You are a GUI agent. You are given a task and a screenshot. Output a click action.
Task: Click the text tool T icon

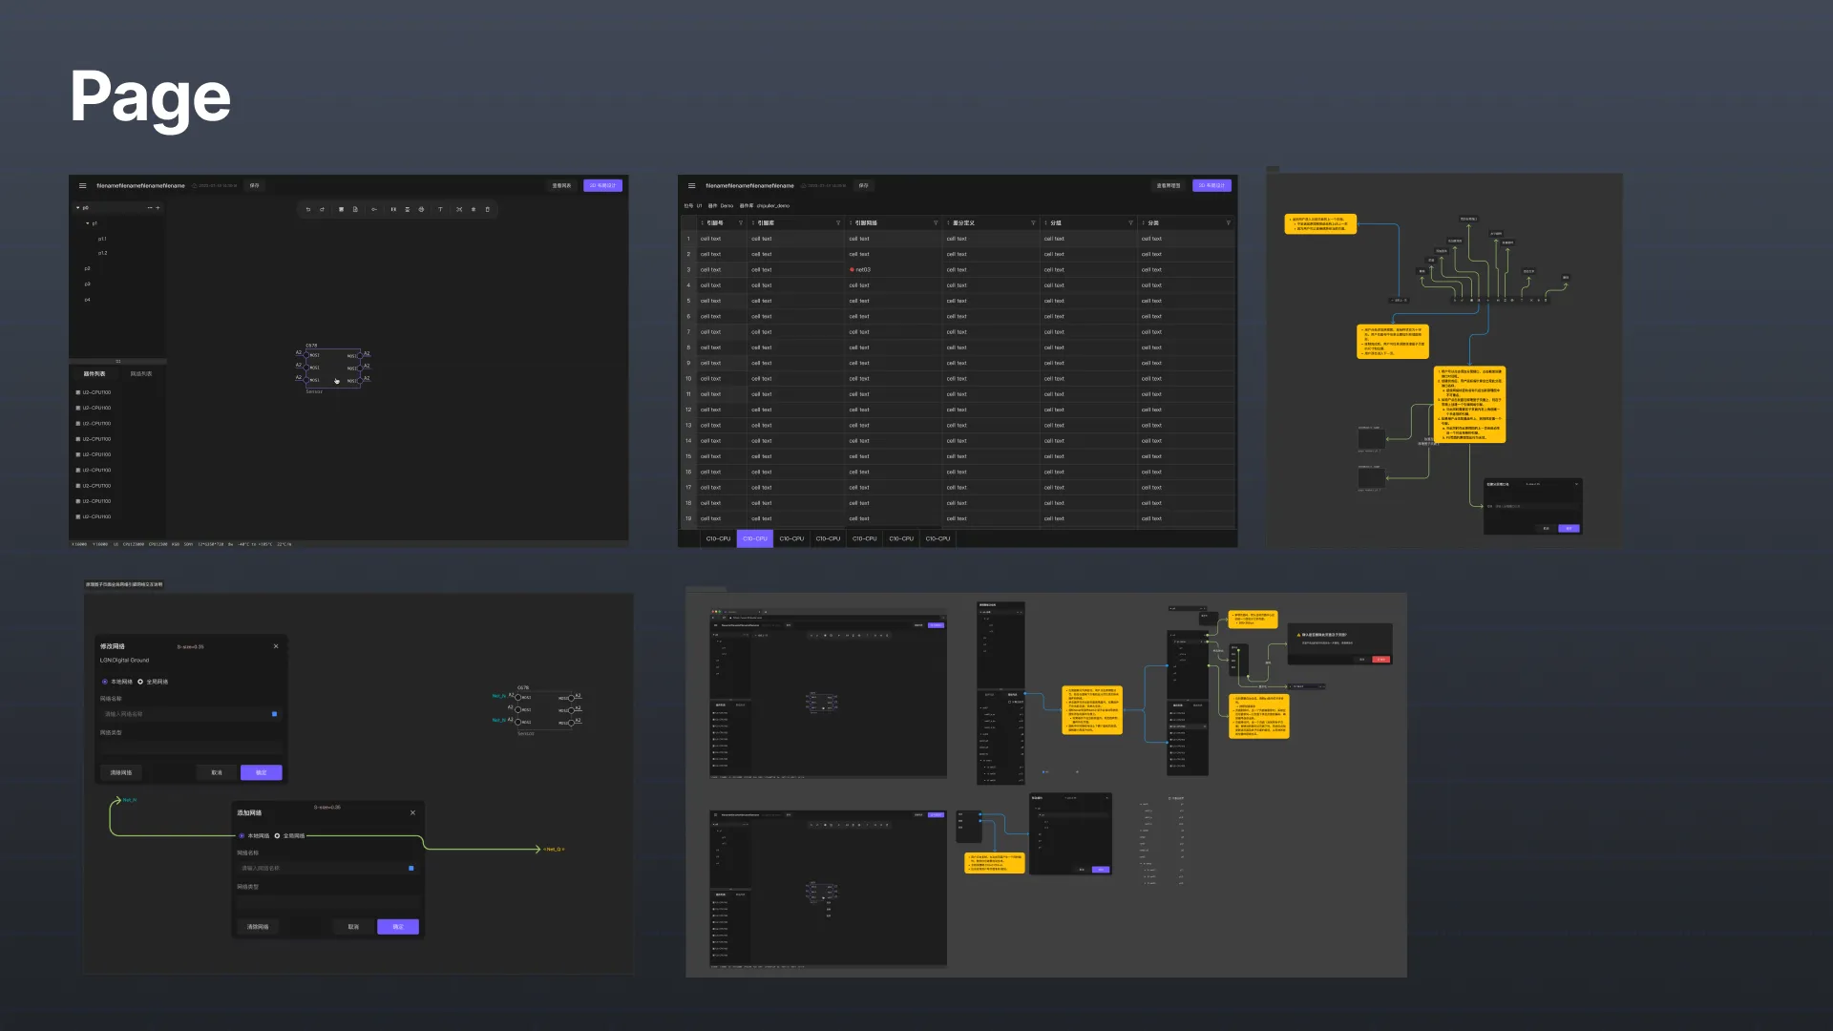pyautogui.click(x=440, y=209)
